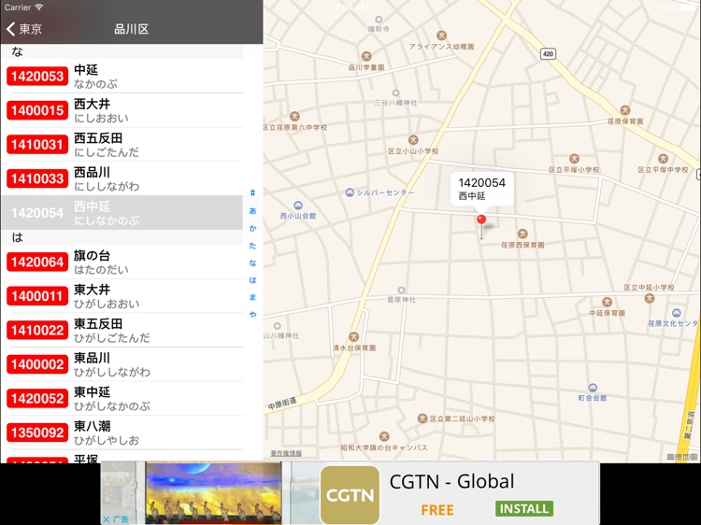701x525 pixels.
Task: Click postal code badge 1420052
Action: tap(37, 398)
